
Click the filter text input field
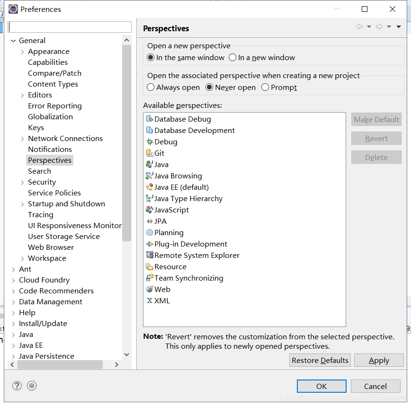70,27
